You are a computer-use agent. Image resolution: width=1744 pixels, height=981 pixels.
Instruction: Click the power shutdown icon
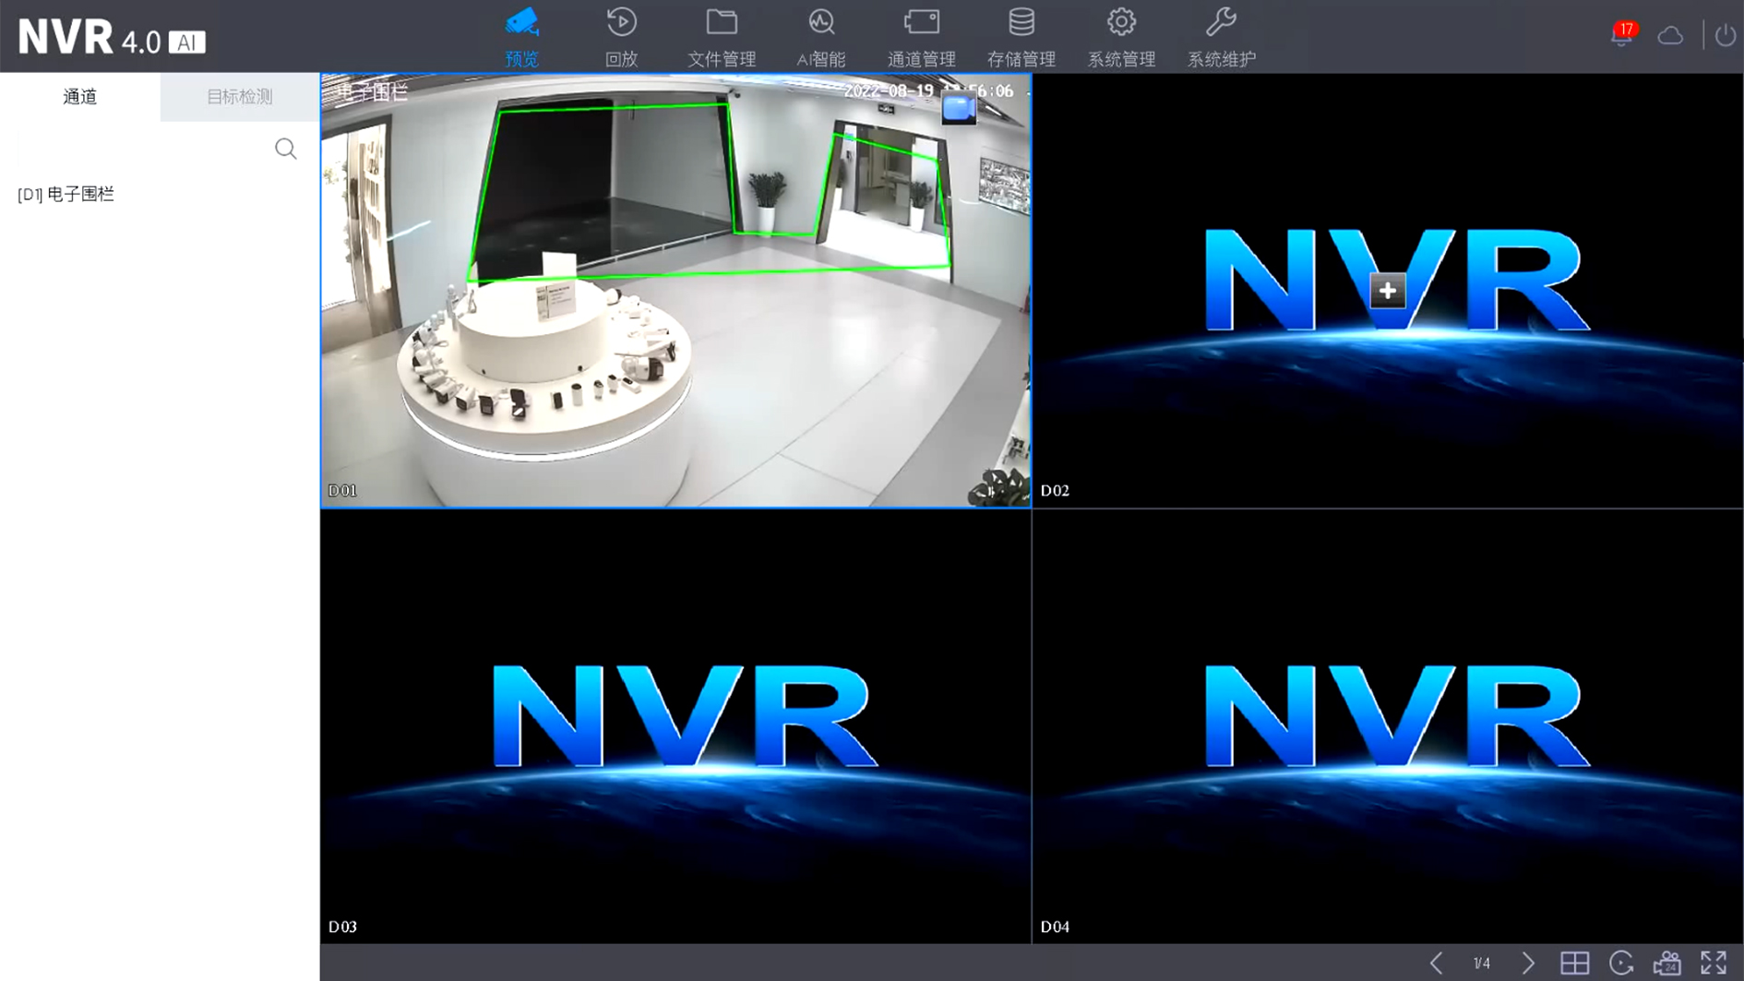tap(1725, 36)
